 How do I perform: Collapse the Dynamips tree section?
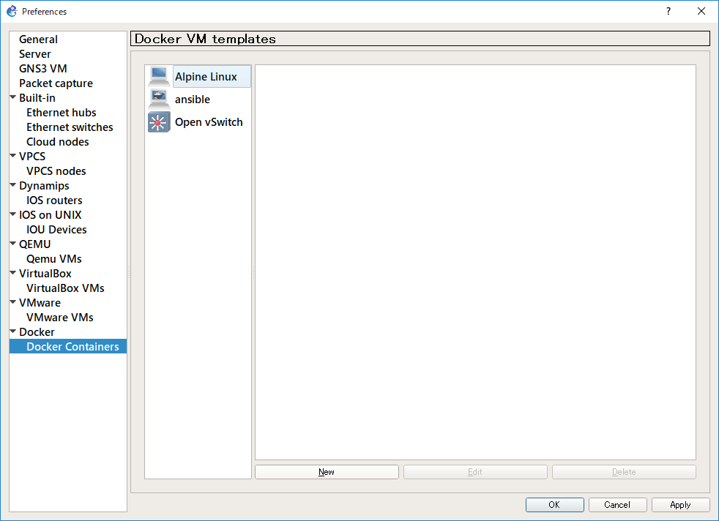tap(13, 185)
